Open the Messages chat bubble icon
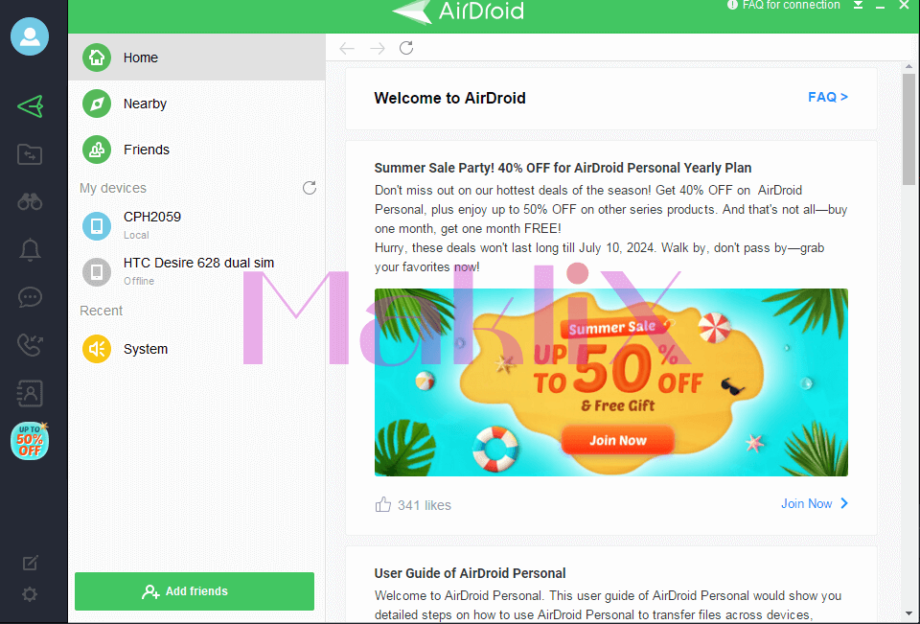 pyautogui.click(x=30, y=297)
